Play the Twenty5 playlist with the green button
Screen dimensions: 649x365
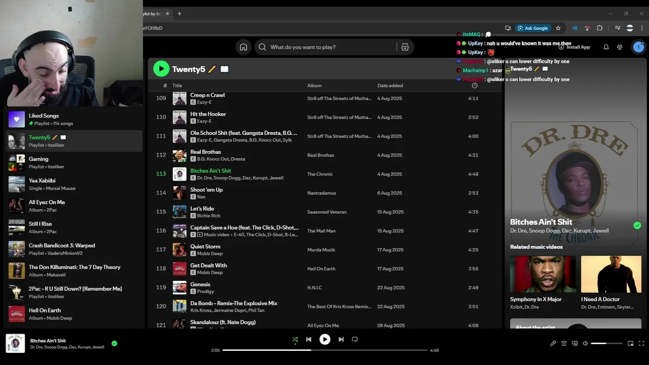161,69
